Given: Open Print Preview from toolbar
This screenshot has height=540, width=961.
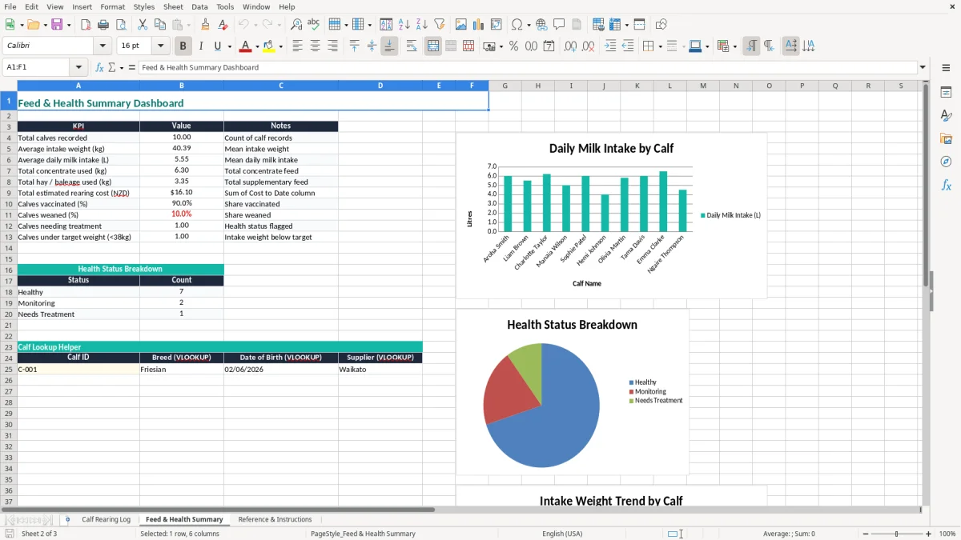Looking at the screenshot, I should [121, 25].
